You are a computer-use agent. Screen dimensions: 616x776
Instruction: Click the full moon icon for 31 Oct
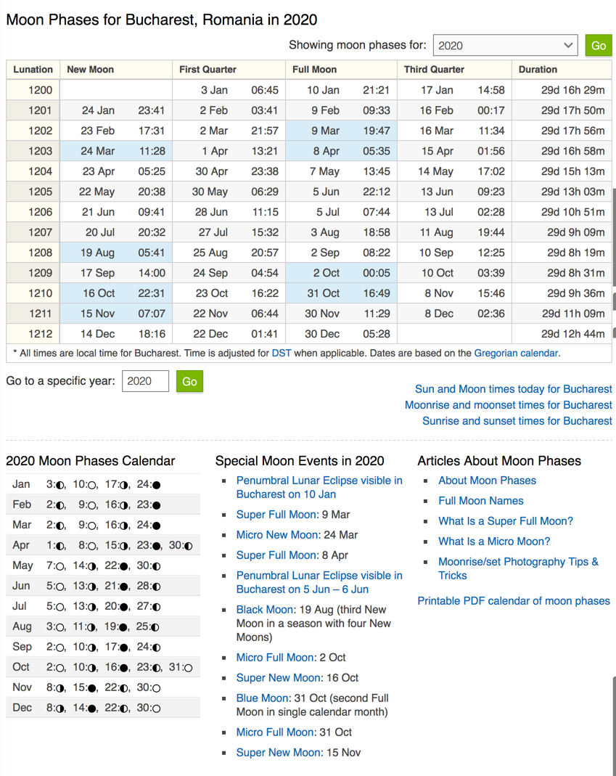coord(189,667)
